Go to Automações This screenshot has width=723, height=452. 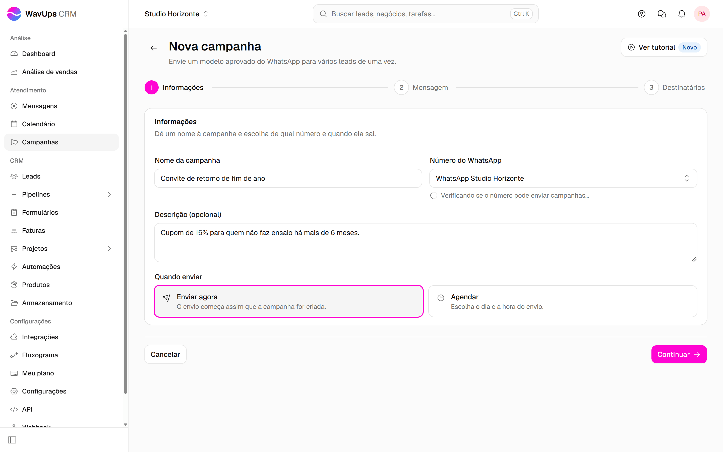coord(62,267)
